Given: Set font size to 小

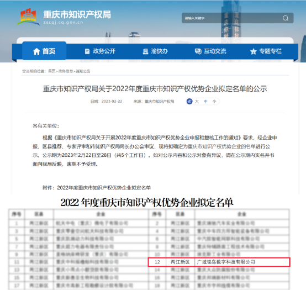Looking at the screenshot, I should 214,102.
